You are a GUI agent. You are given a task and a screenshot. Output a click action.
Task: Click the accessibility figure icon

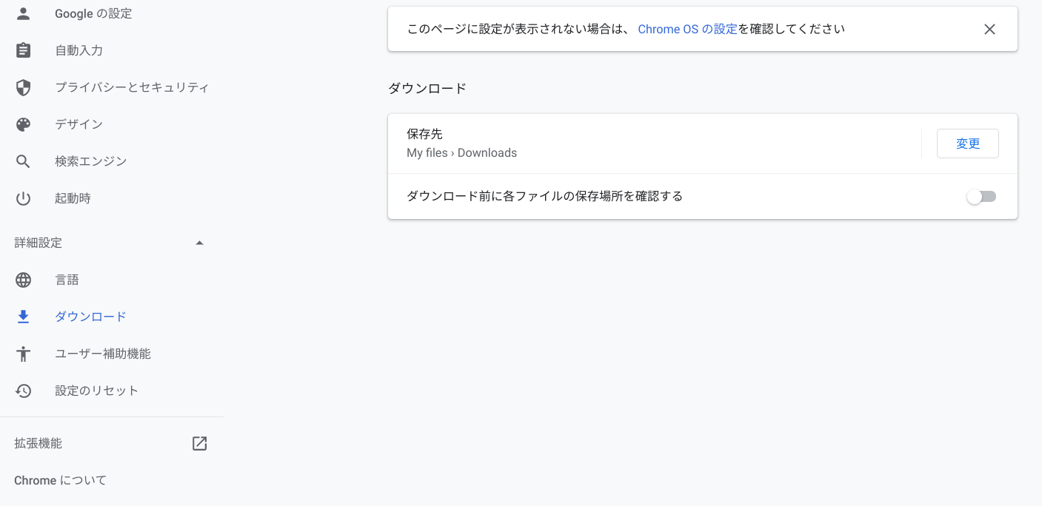tap(24, 354)
